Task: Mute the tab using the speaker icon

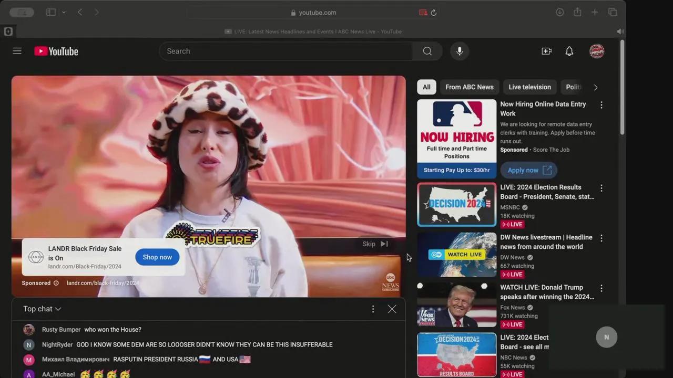Action: [x=620, y=31]
